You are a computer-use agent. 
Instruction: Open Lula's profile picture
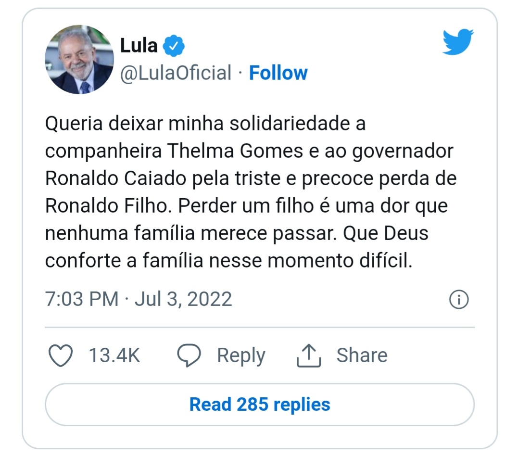click(x=79, y=60)
